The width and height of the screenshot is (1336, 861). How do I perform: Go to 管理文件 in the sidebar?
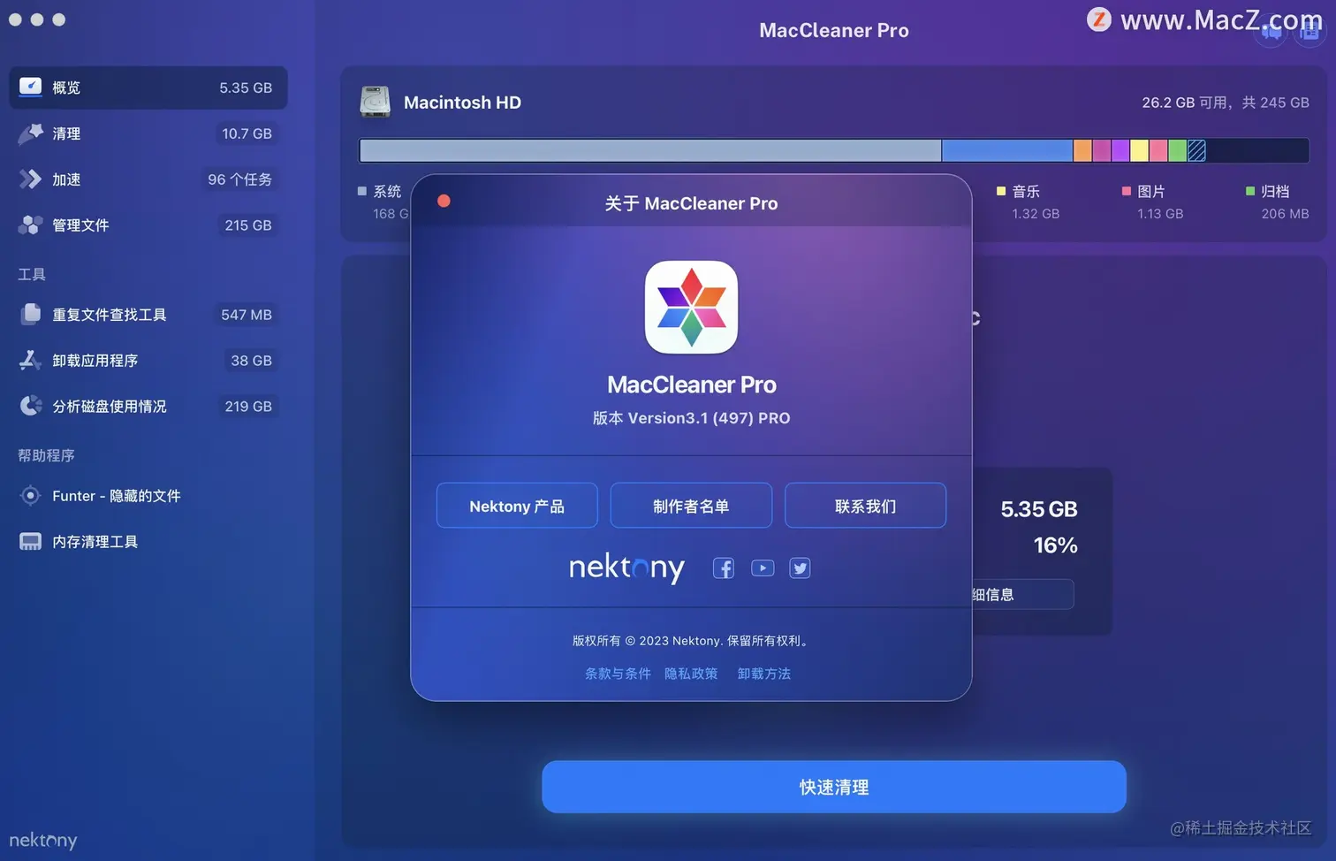pyautogui.click(x=148, y=225)
